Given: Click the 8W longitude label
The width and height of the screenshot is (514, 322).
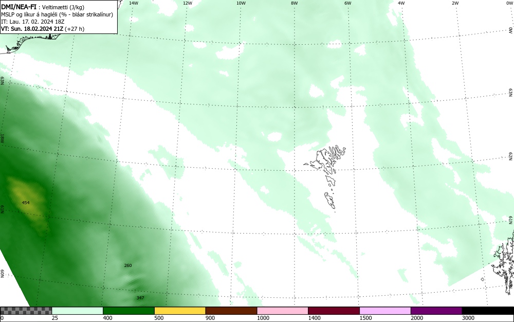Looking at the screenshot, I should 295,3.
